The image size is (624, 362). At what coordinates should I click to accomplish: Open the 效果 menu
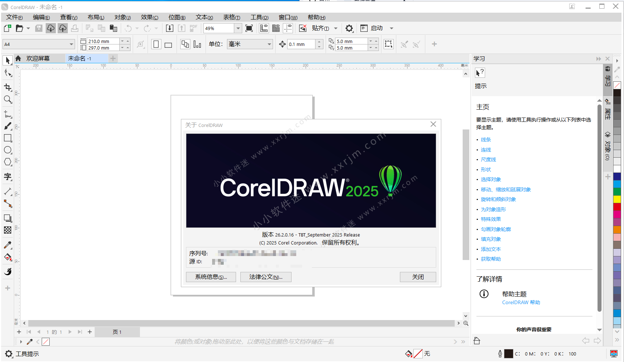pos(150,17)
